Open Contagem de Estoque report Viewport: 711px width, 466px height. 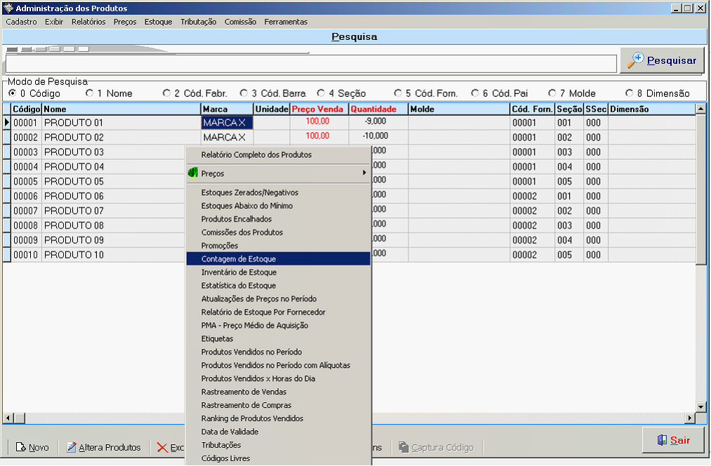(x=239, y=259)
